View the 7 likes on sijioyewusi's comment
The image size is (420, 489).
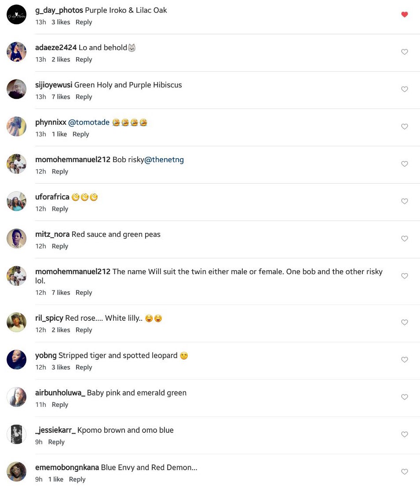click(61, 97)
